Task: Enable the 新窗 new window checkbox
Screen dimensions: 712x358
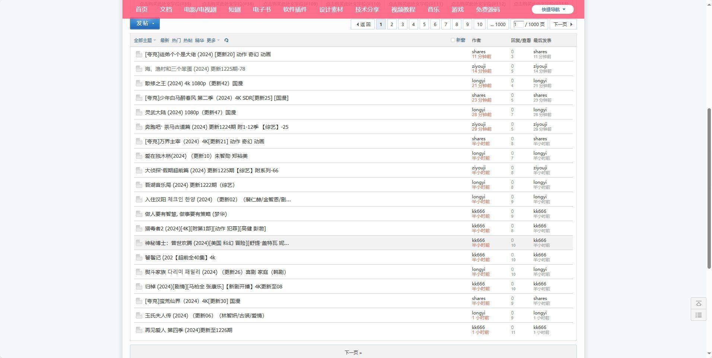Action: 453,40
